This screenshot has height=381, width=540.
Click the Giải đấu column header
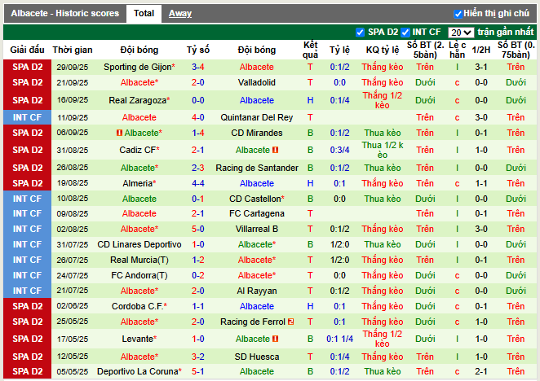point(27,50)
